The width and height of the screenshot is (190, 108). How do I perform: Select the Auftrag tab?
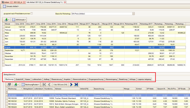tap(46, 79)
